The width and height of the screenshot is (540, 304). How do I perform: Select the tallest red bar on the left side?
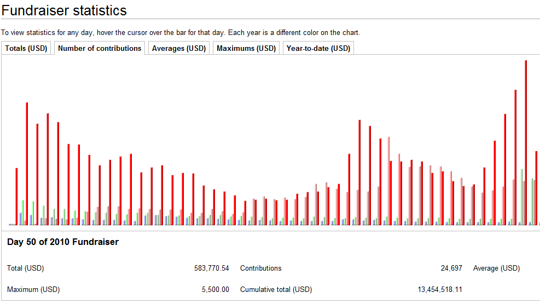click(27, 164)
